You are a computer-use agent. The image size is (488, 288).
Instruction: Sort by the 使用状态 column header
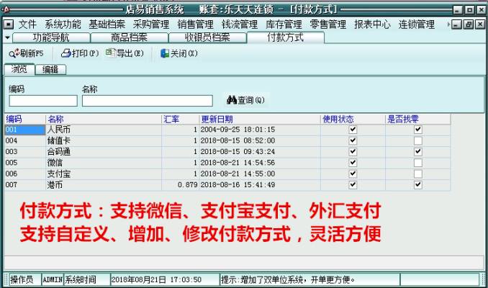[353, 120]
